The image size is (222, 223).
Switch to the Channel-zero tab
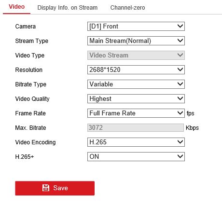pyautogui.click(x=127, y=8)
